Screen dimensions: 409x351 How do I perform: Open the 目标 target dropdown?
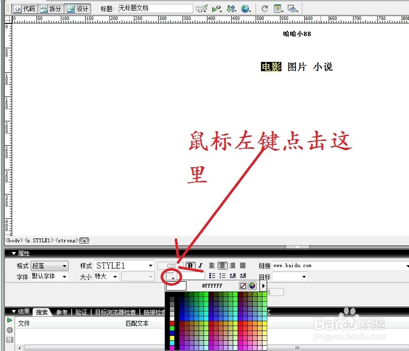[290, 276]
